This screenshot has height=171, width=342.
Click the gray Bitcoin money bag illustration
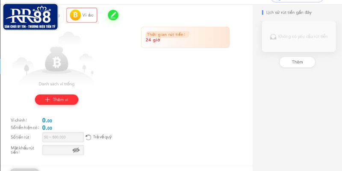tap(57, 60)
